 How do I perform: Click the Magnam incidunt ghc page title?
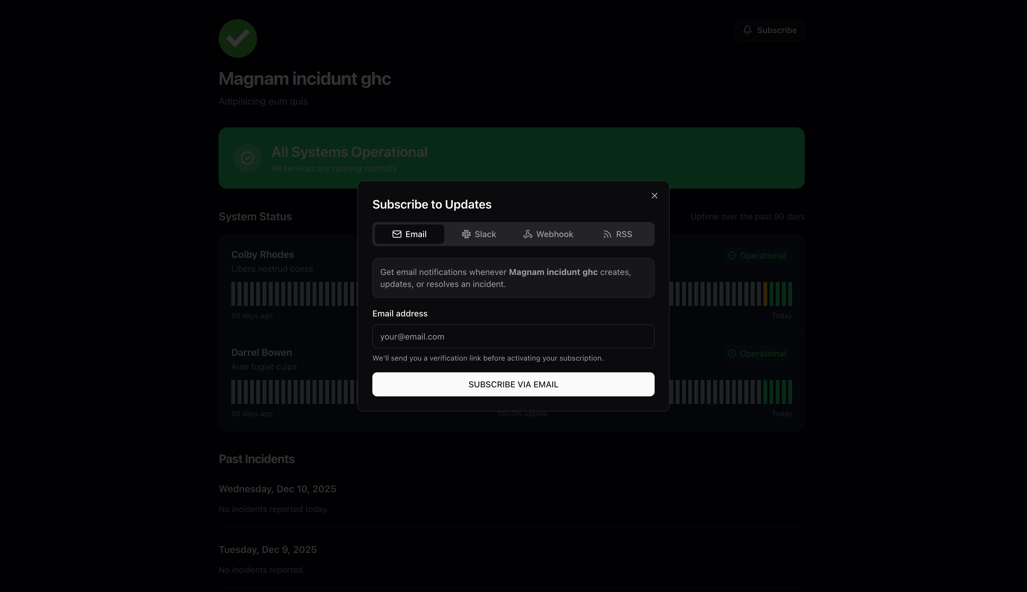(x=304, y=79)
